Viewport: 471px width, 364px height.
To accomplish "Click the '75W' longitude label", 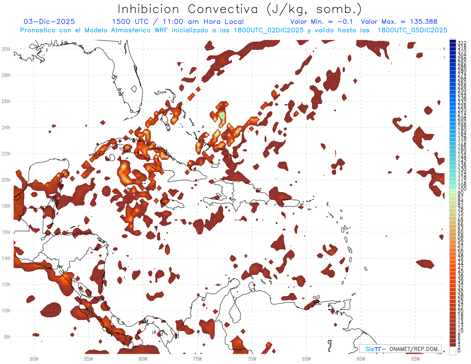I will pyautogui.click(x=197, y=359).
